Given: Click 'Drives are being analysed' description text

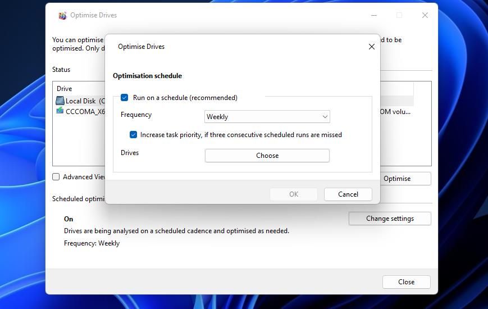Looking at the screenshot, I should click(176, 231).
